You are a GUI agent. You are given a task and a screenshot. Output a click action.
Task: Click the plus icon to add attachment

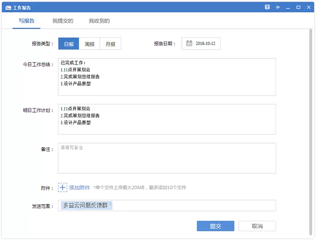tap(62, 188)
